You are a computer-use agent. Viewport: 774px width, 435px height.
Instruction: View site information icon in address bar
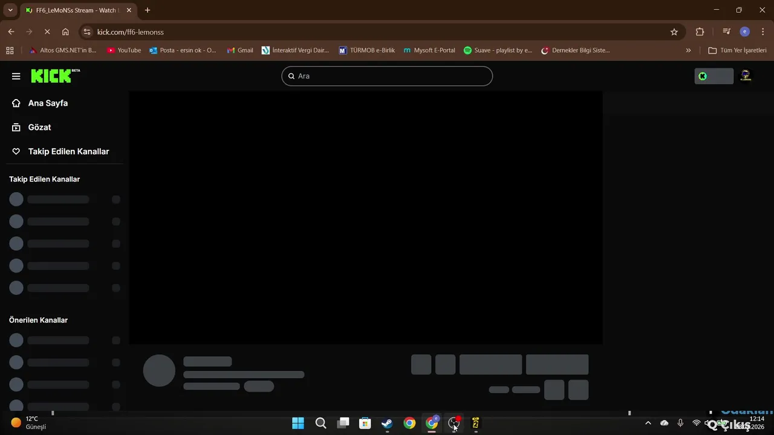87,32
